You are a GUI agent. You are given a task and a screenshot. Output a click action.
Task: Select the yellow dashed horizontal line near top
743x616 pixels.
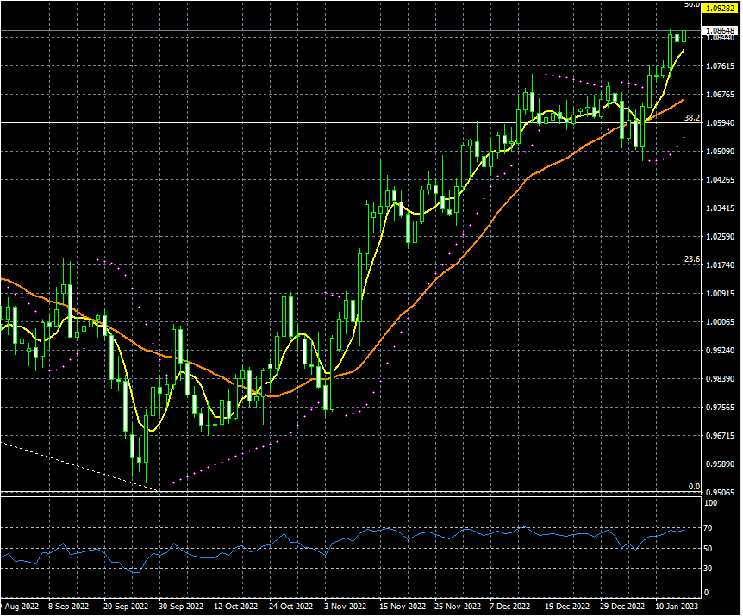(x=351, y=9)
